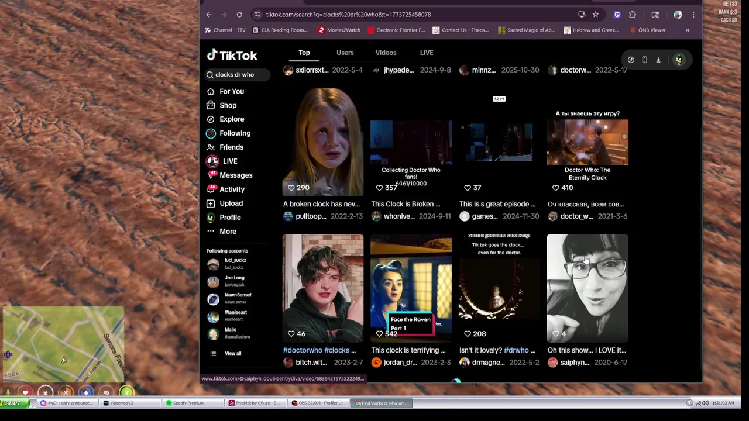Viewport: 749px width, 421px height.
Task: Switch to the LIVE results tab
Action: [427, 53]
